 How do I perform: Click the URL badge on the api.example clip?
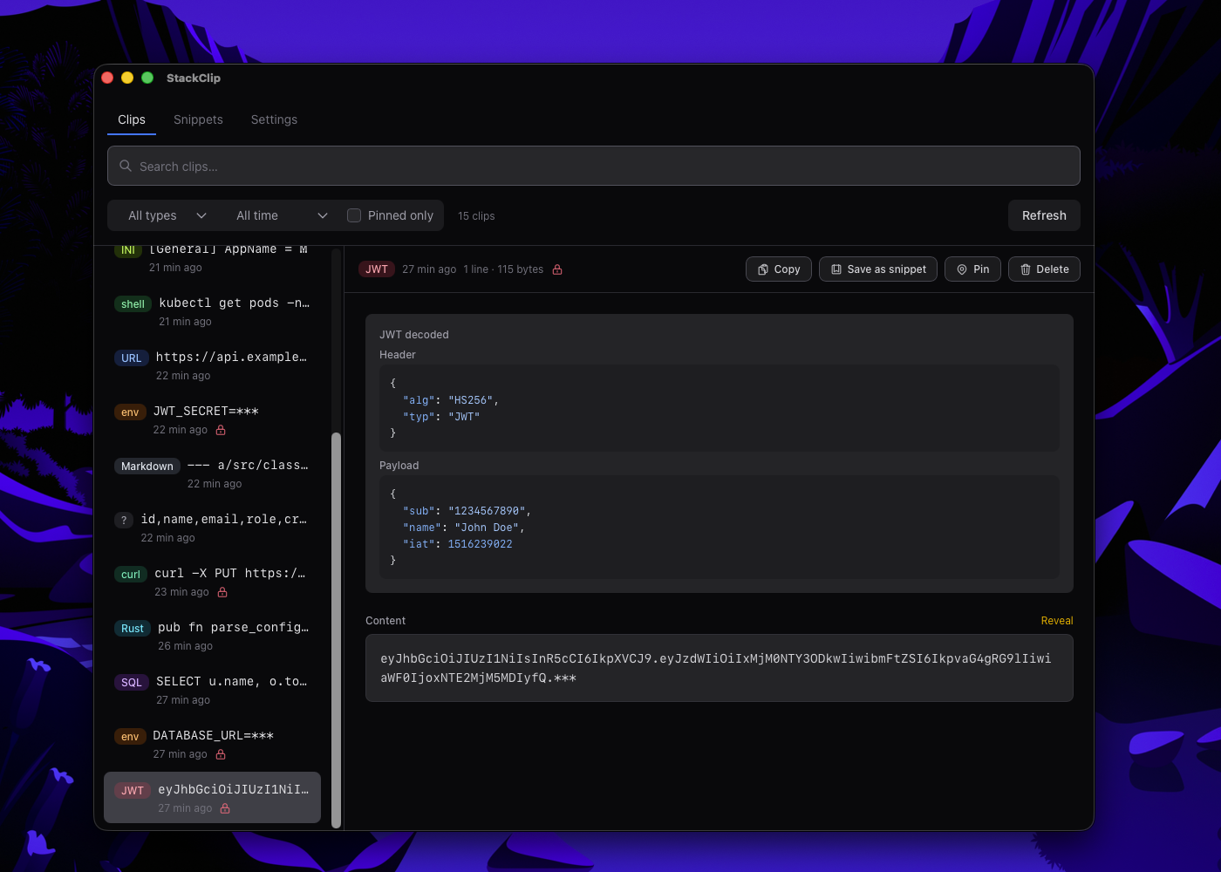[131, 358]
